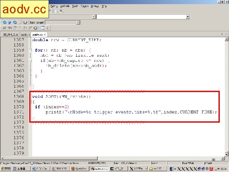Click the Abort build icon
Image resolution: width=229 pixels, height=172 pixels.
point(25,22)
